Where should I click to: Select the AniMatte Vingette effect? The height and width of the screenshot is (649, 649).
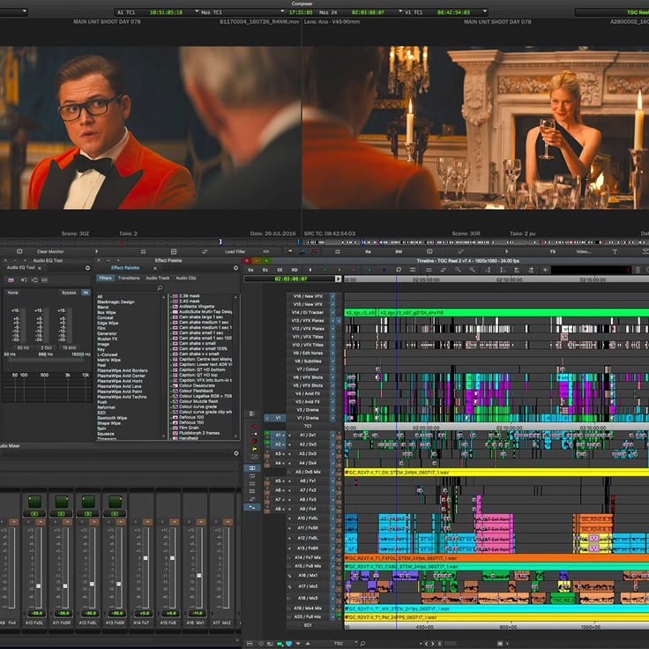click(x=197, y=306)
